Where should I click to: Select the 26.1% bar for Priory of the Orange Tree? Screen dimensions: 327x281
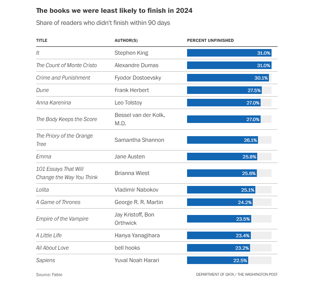coord(222,140)
